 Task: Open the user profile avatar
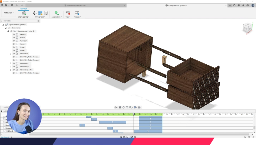click(253, 6)
